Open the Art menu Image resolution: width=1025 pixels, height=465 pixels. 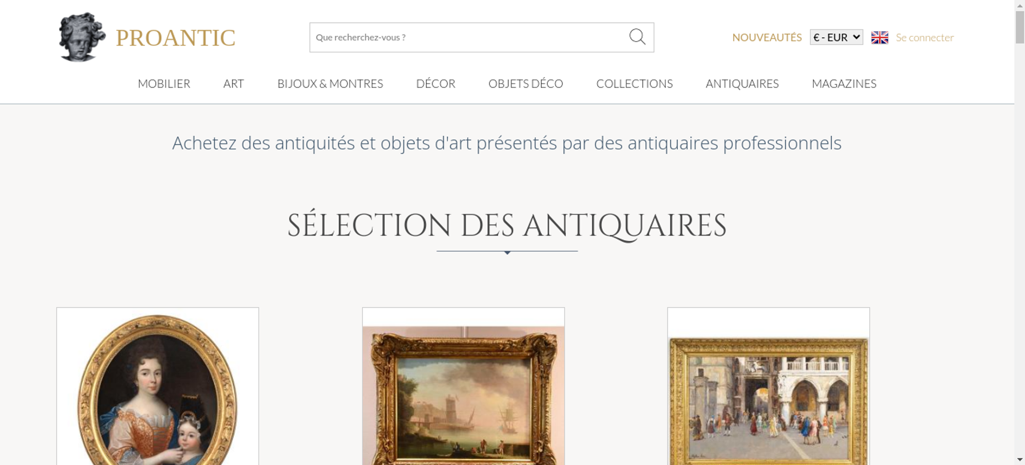[234, 83]
